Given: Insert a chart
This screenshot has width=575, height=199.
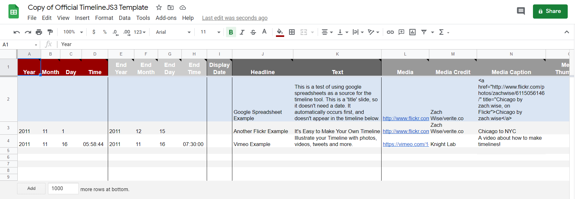Looking at the screenshot, I should (x=413, y=32).
